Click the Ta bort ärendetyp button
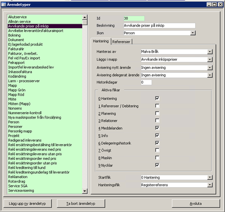Screen dimensions: 225x212 tap(81, 203)
